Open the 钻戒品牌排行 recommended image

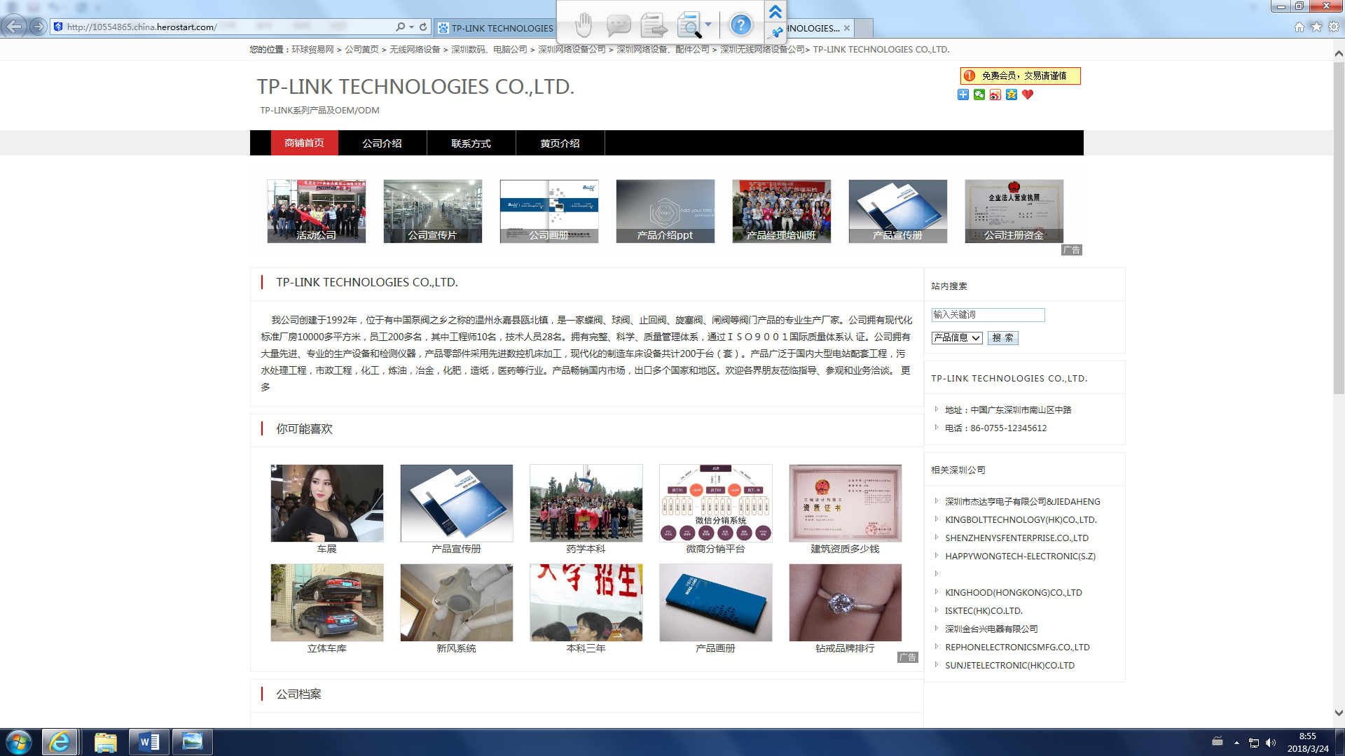(845, 603)
